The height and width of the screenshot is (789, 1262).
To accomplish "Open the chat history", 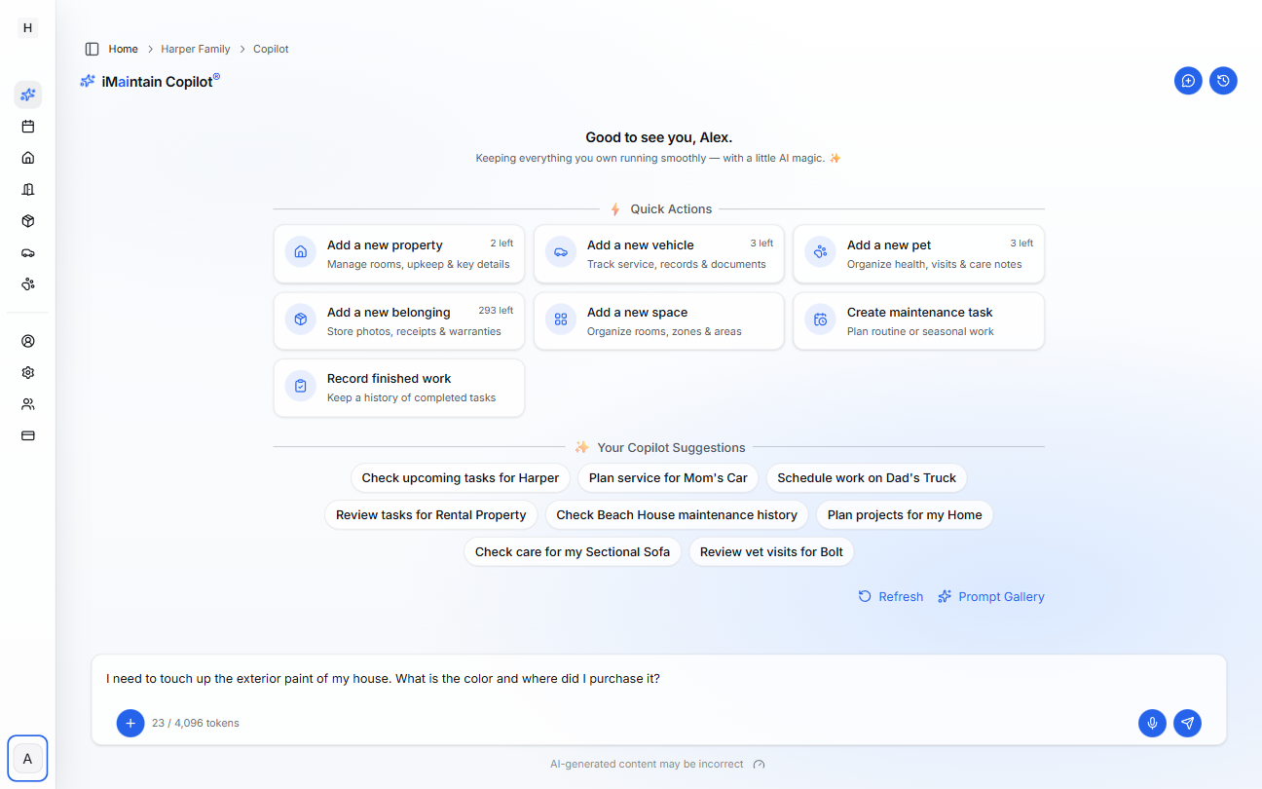I will 1223,80.
